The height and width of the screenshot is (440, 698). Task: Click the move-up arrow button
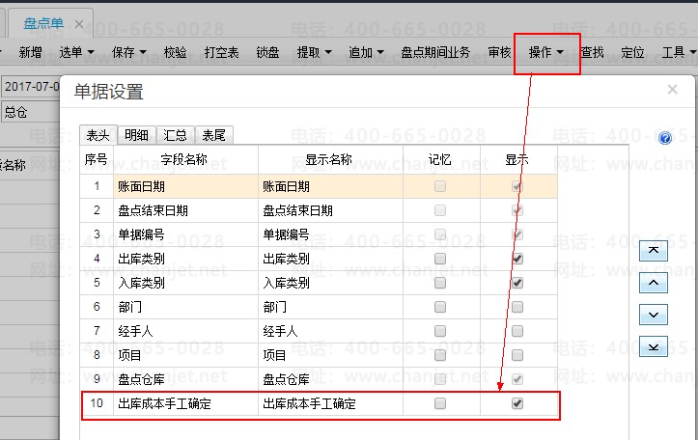tap(654, 283)
